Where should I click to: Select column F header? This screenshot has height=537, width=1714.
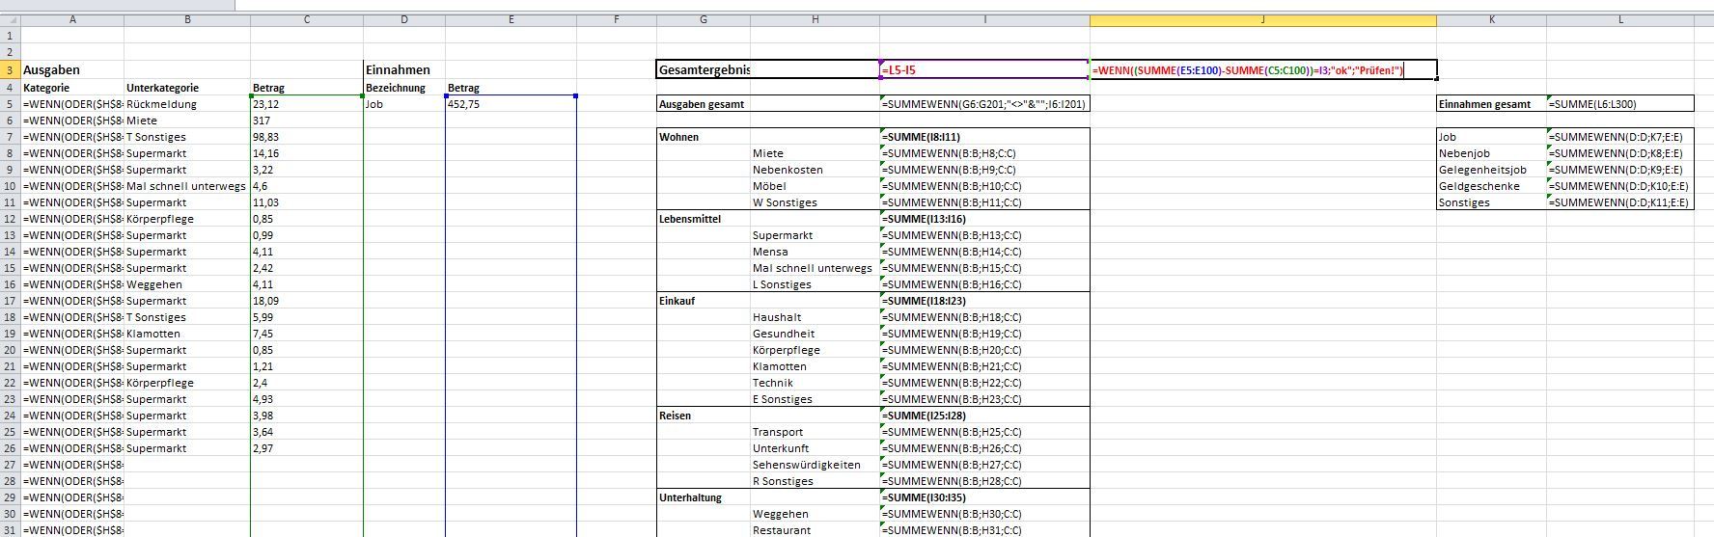616,19
